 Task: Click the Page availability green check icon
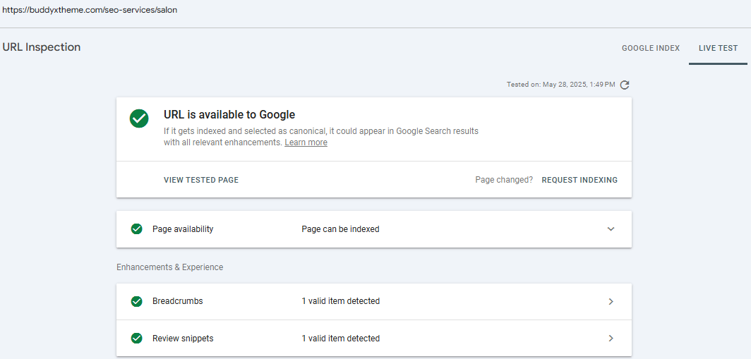click(136, 229)
